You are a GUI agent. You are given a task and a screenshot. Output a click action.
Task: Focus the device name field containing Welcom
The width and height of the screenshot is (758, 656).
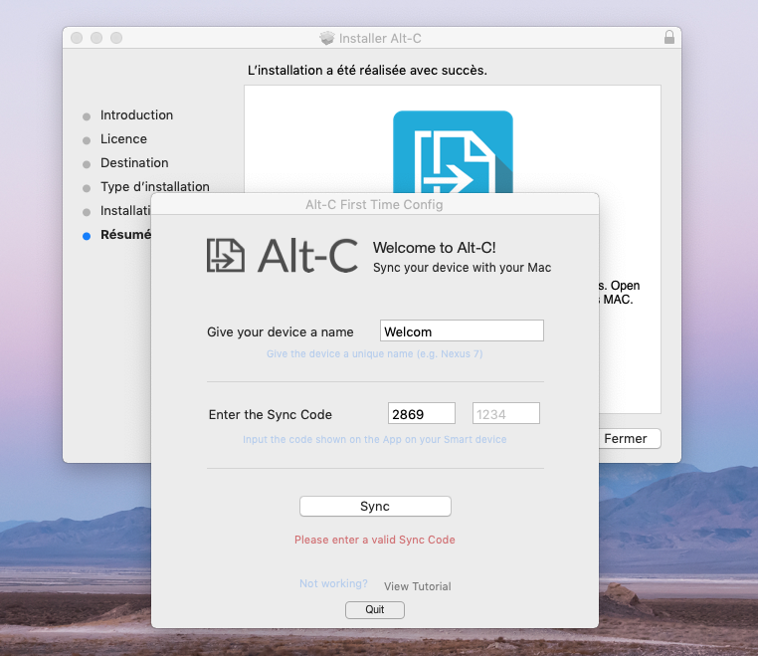coord(462,331)
